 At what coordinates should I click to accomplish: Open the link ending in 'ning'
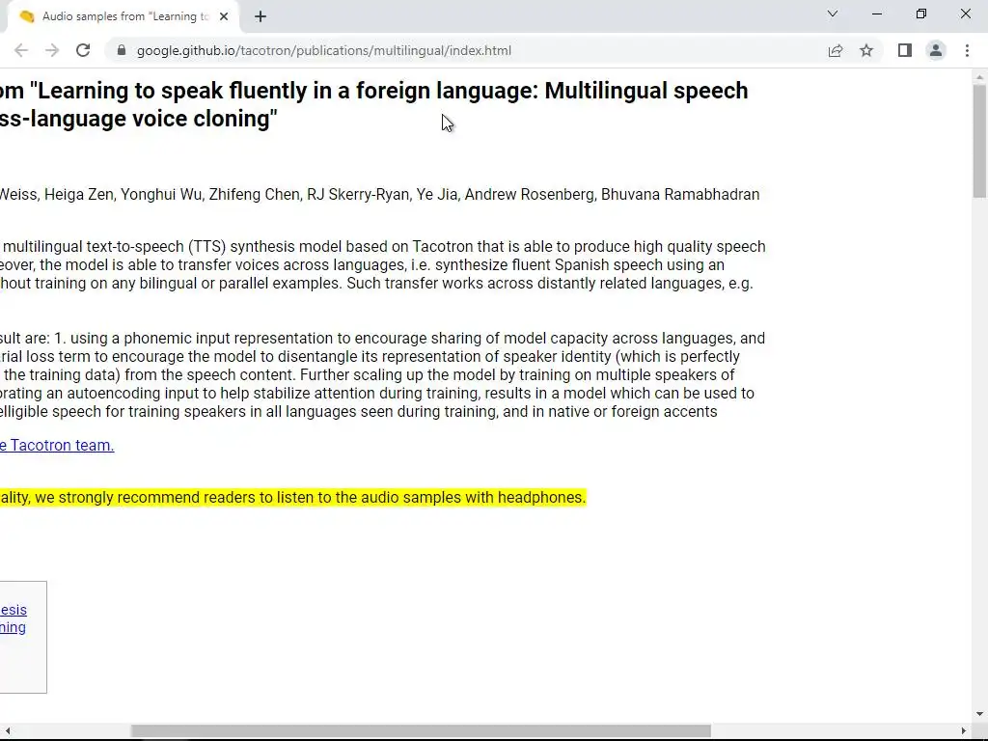pyautogui.click(x=13, y=627)
